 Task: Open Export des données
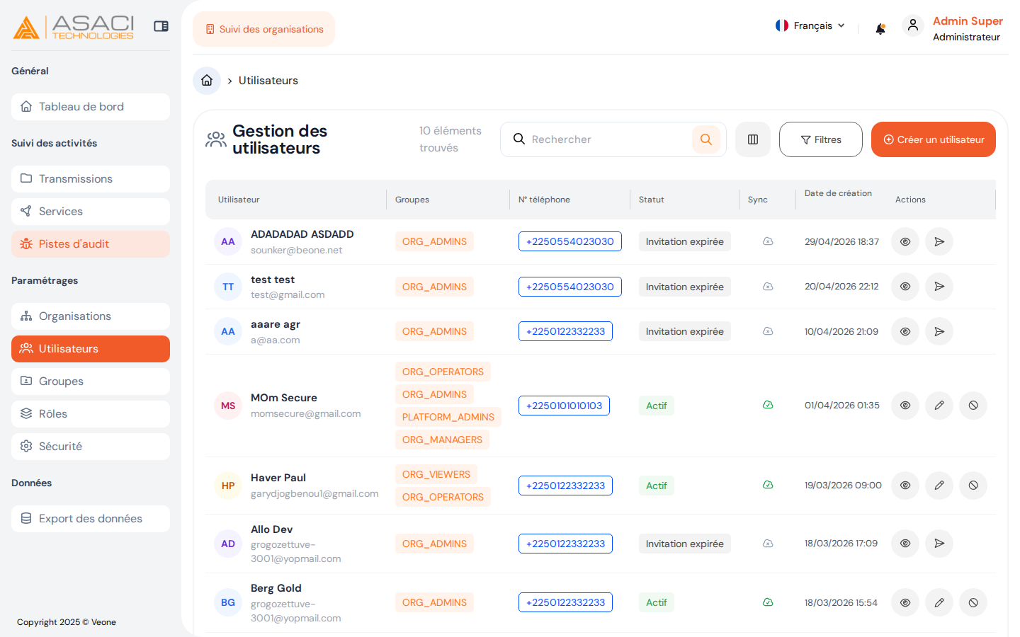pyautogui.click(x=91, y=519)
